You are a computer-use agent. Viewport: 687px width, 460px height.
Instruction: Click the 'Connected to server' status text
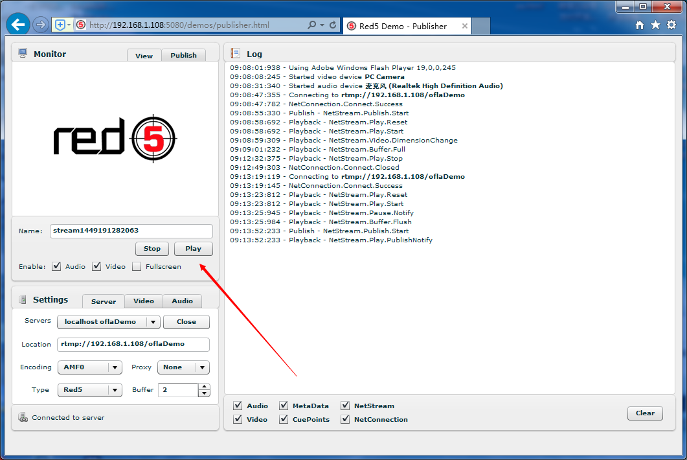[69, 417]
